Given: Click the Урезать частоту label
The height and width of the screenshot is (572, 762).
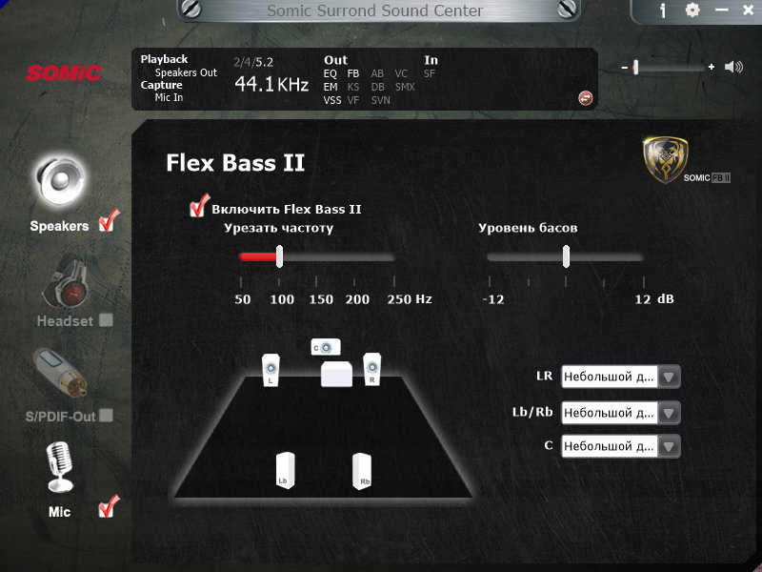Looking at the screenshot, I should coord(278,228).
